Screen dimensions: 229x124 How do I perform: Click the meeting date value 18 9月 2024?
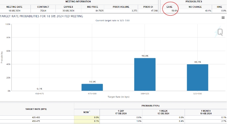click(14, 11)
